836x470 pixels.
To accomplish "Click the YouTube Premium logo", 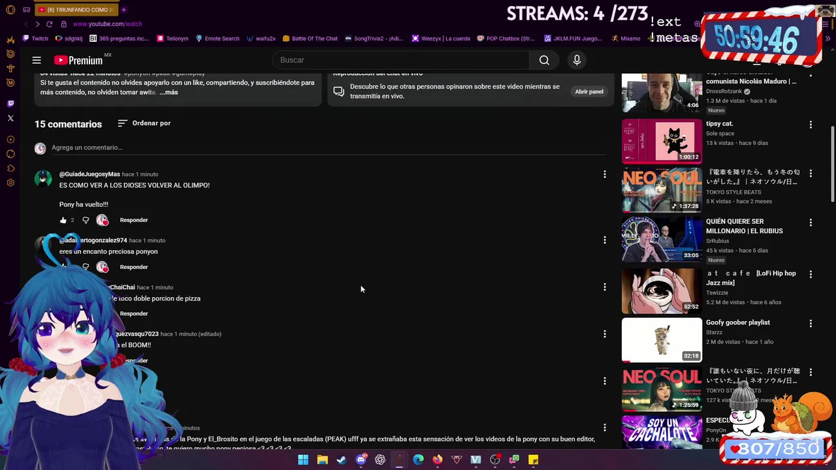I will pos(78,60).
